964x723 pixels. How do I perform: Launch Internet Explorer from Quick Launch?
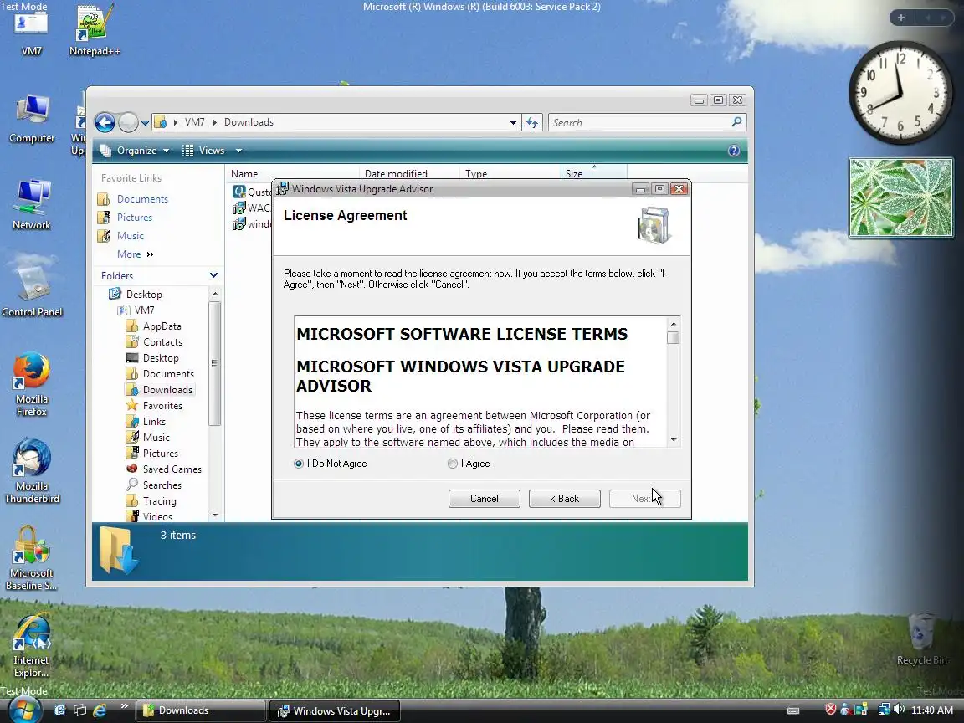click(99, 710)
